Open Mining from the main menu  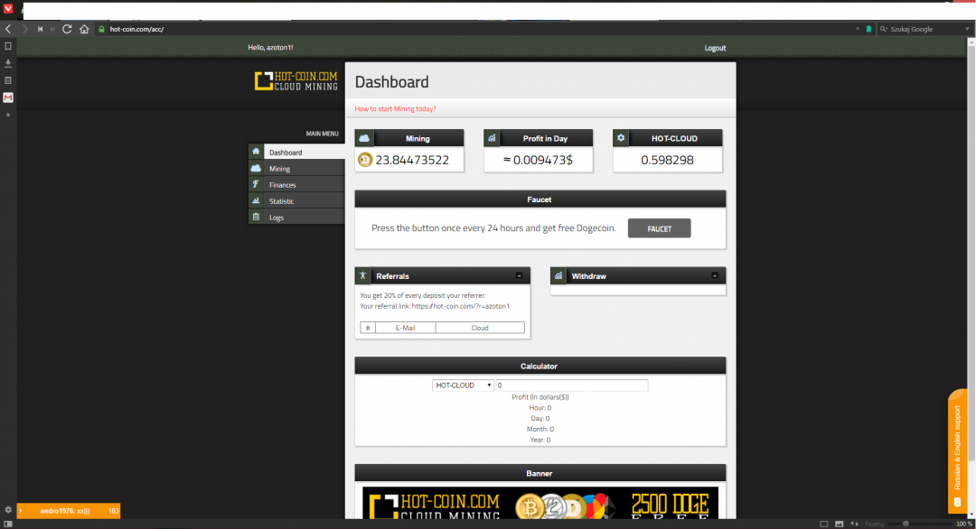pyautogui.click(x=279, y=169)
